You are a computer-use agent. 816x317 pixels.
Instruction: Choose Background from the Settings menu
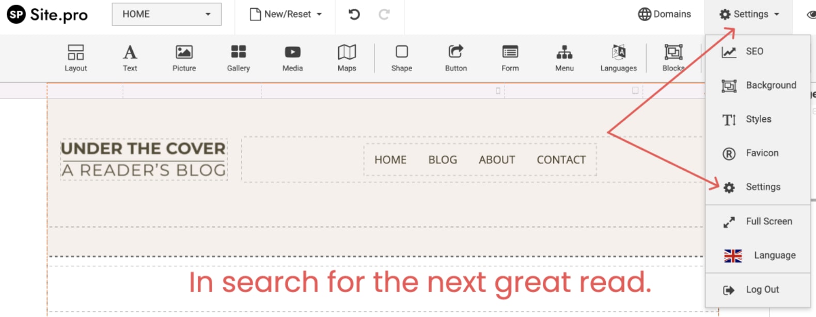pos(758,85)
